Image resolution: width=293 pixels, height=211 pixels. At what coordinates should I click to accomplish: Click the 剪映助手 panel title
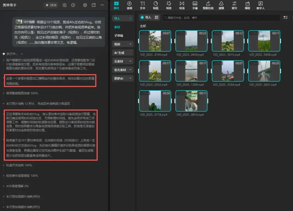pyautogui.click(x=9, y=5)
